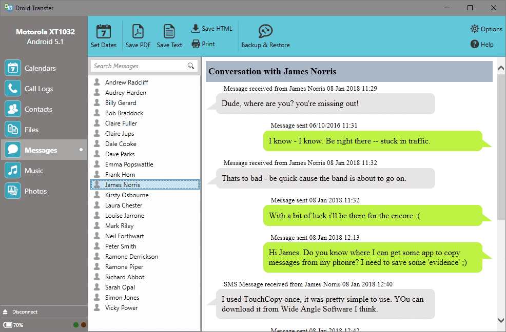This screenshot has width=506, height=332.
Task: Click the conversation scrollbar thumb
Action: pos(501,148)
